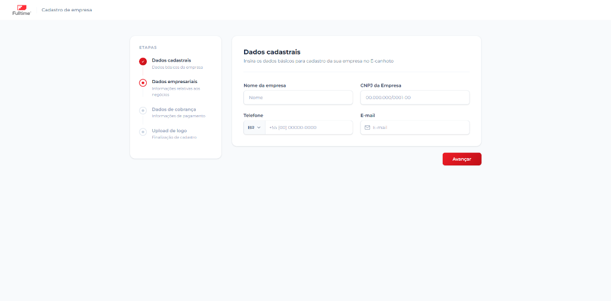
Task: Click the E-mail field label
Action: [368, 115]
